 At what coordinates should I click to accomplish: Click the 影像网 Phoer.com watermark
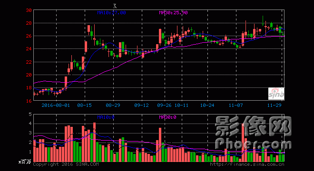point(253,133)
